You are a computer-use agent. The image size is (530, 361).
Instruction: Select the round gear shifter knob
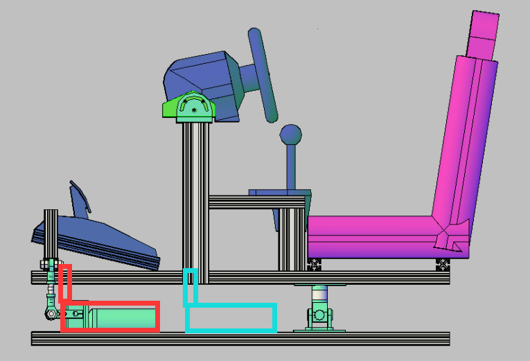coord(291,134)
